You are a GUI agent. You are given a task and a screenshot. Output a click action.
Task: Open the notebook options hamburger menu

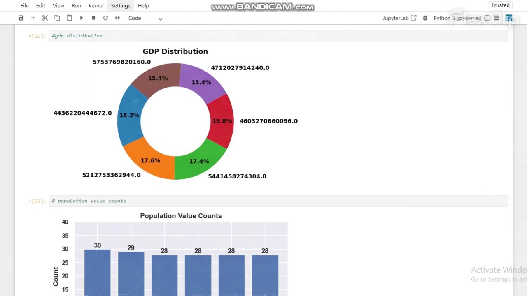(497, 18)
